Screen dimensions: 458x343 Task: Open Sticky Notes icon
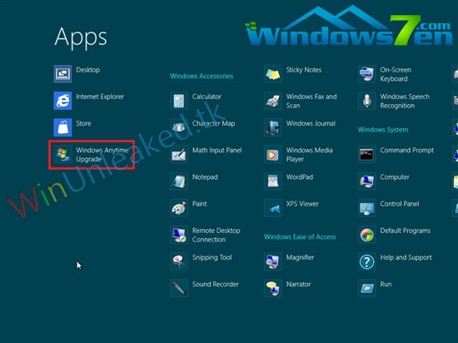[273, 74]
